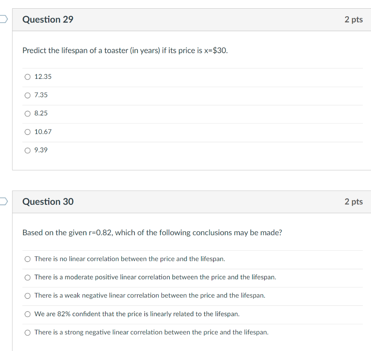Click the Question 29 header title
Image resolution: width=371 pixels, height=351 pixels.
click(x=47, y=20)
